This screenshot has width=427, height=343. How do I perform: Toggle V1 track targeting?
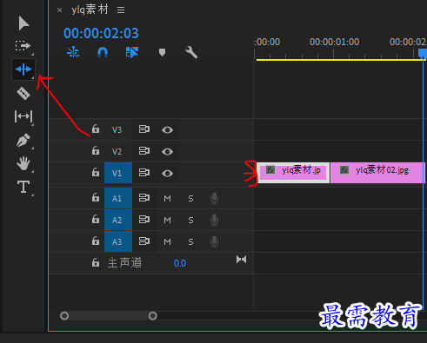click(118, 173)
